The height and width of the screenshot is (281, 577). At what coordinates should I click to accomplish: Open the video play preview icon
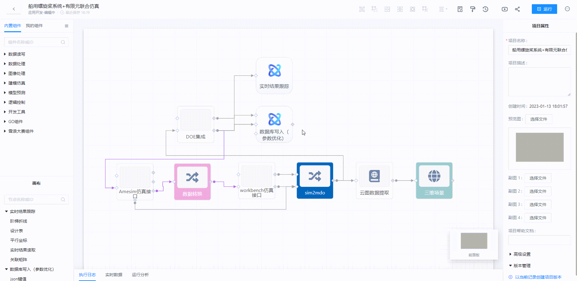[x=504, y=9]
